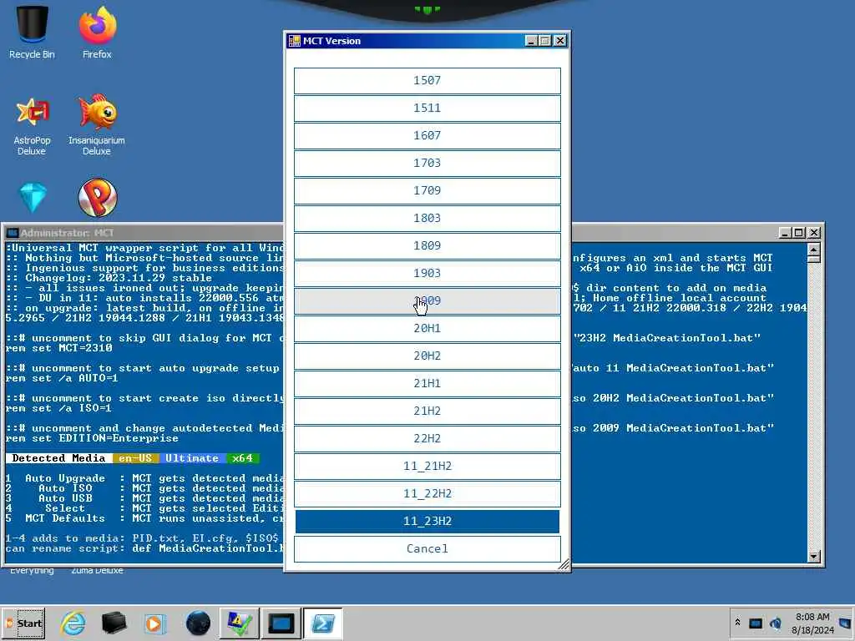Viewport: 855px width, 641px height.
Task: Choose version 1803
Action: tap(427, 218)
